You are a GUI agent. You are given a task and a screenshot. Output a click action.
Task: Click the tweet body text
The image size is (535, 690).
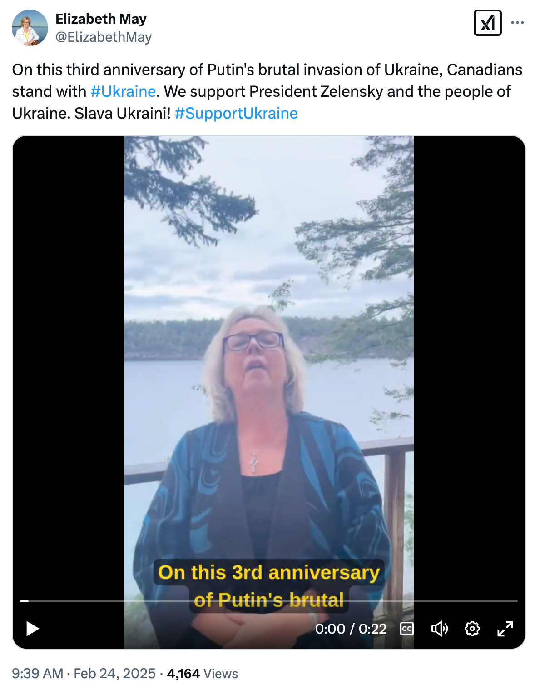(267, 91)
